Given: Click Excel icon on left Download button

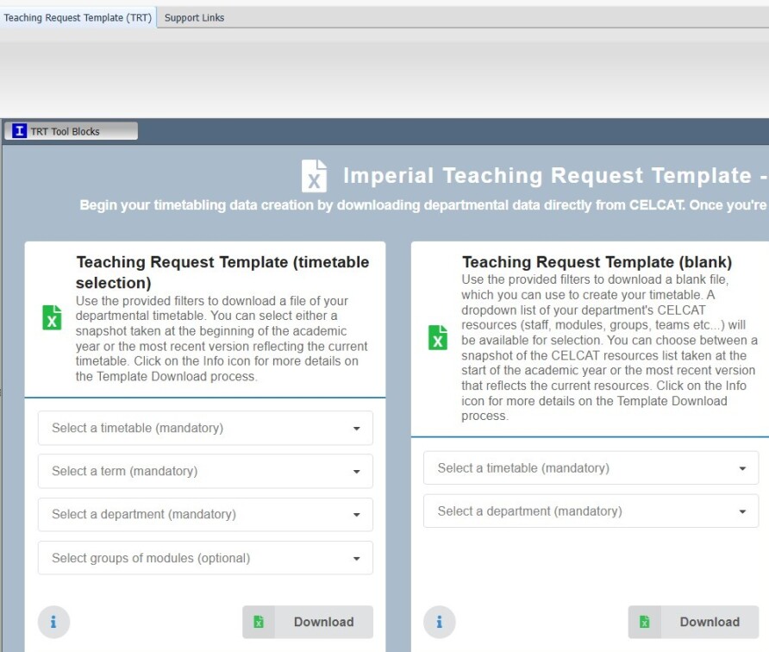Looking at the screenshot, I should pos(259,622).
